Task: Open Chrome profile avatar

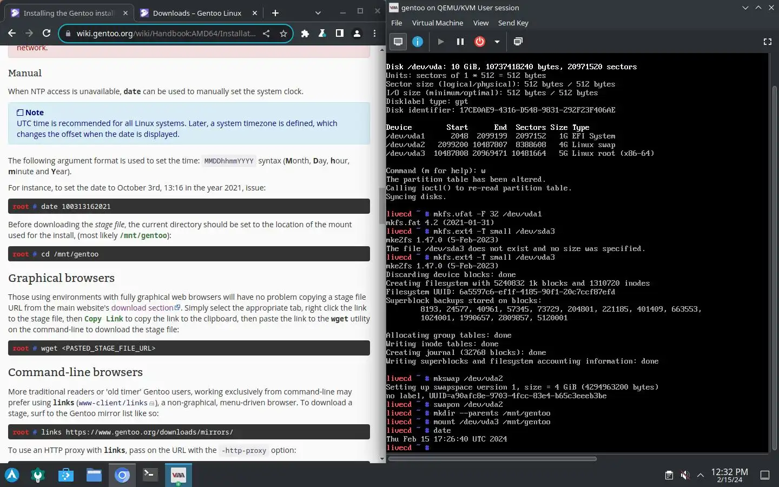Action: tap(357, 34)
